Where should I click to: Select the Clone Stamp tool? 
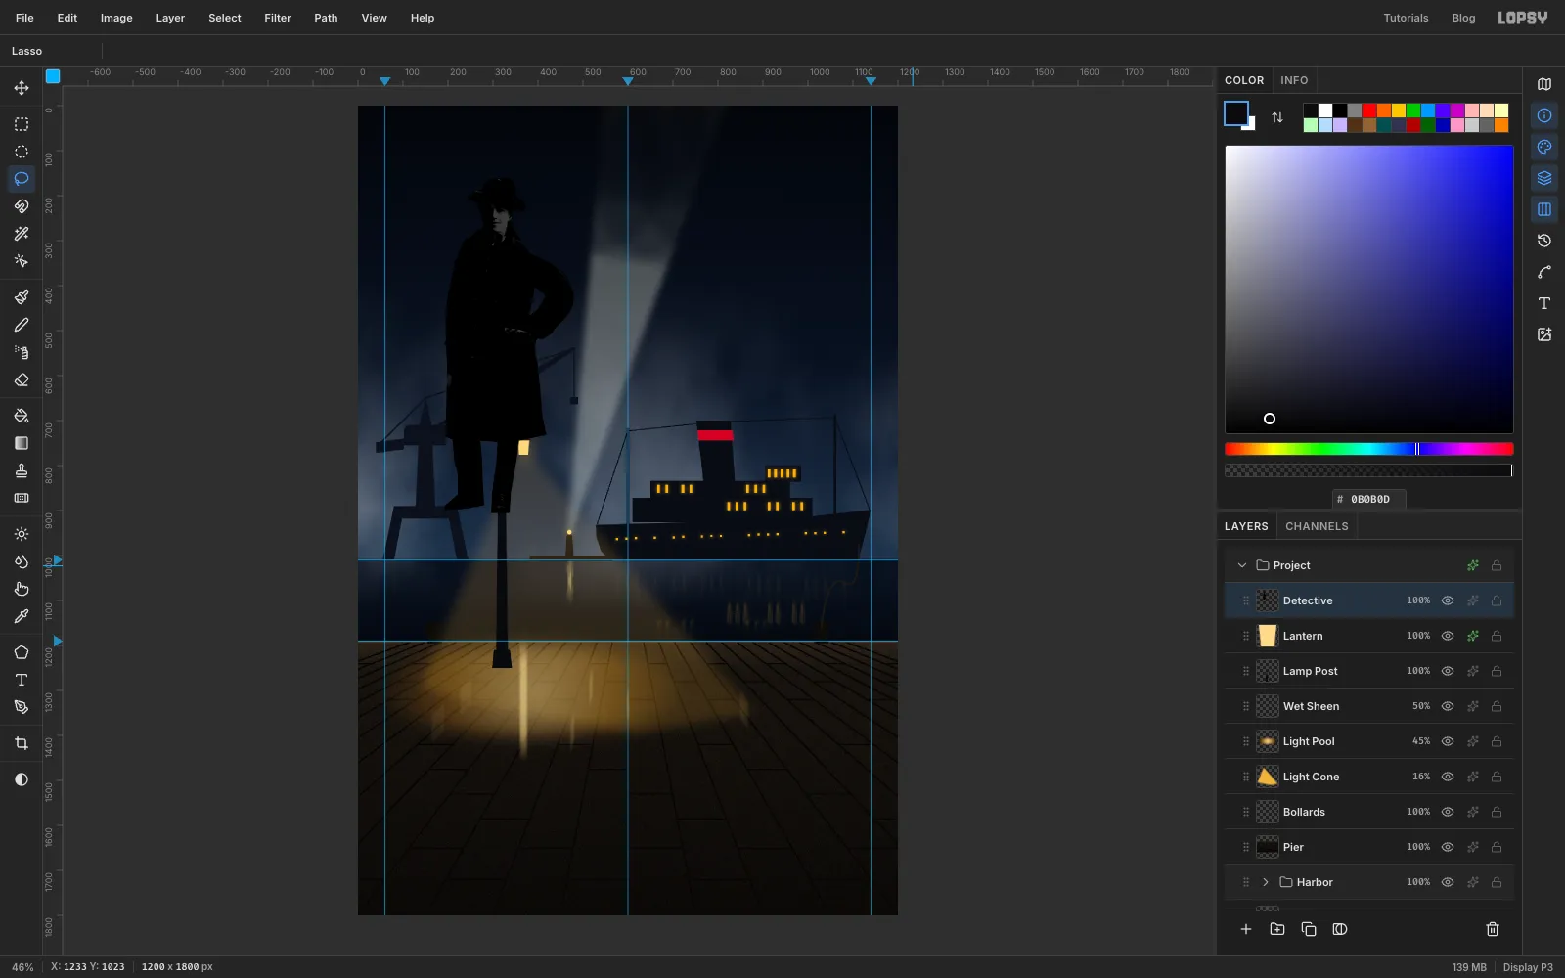click(x=22, y=470)
